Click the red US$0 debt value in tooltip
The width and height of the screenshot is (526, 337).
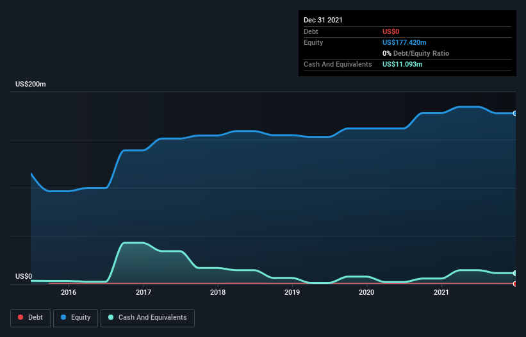pyautogui.click(x=391, y=31)
